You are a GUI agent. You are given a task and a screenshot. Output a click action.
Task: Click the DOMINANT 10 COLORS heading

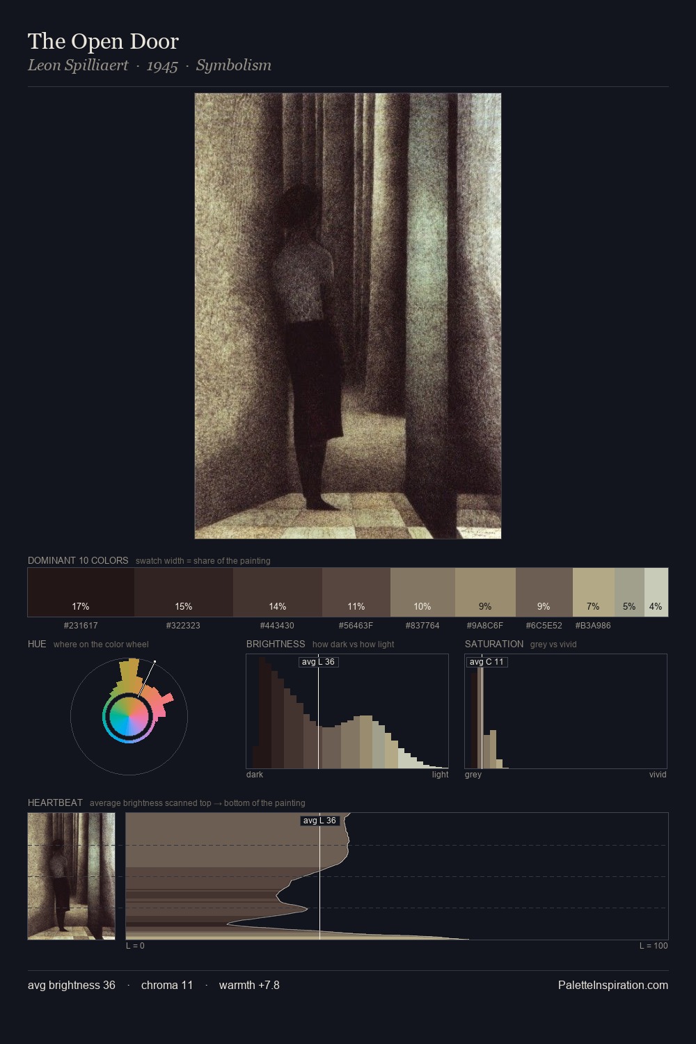click(78, 560)
